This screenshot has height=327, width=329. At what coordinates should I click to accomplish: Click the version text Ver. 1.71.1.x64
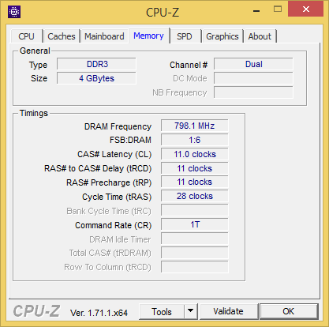(99, 313)
